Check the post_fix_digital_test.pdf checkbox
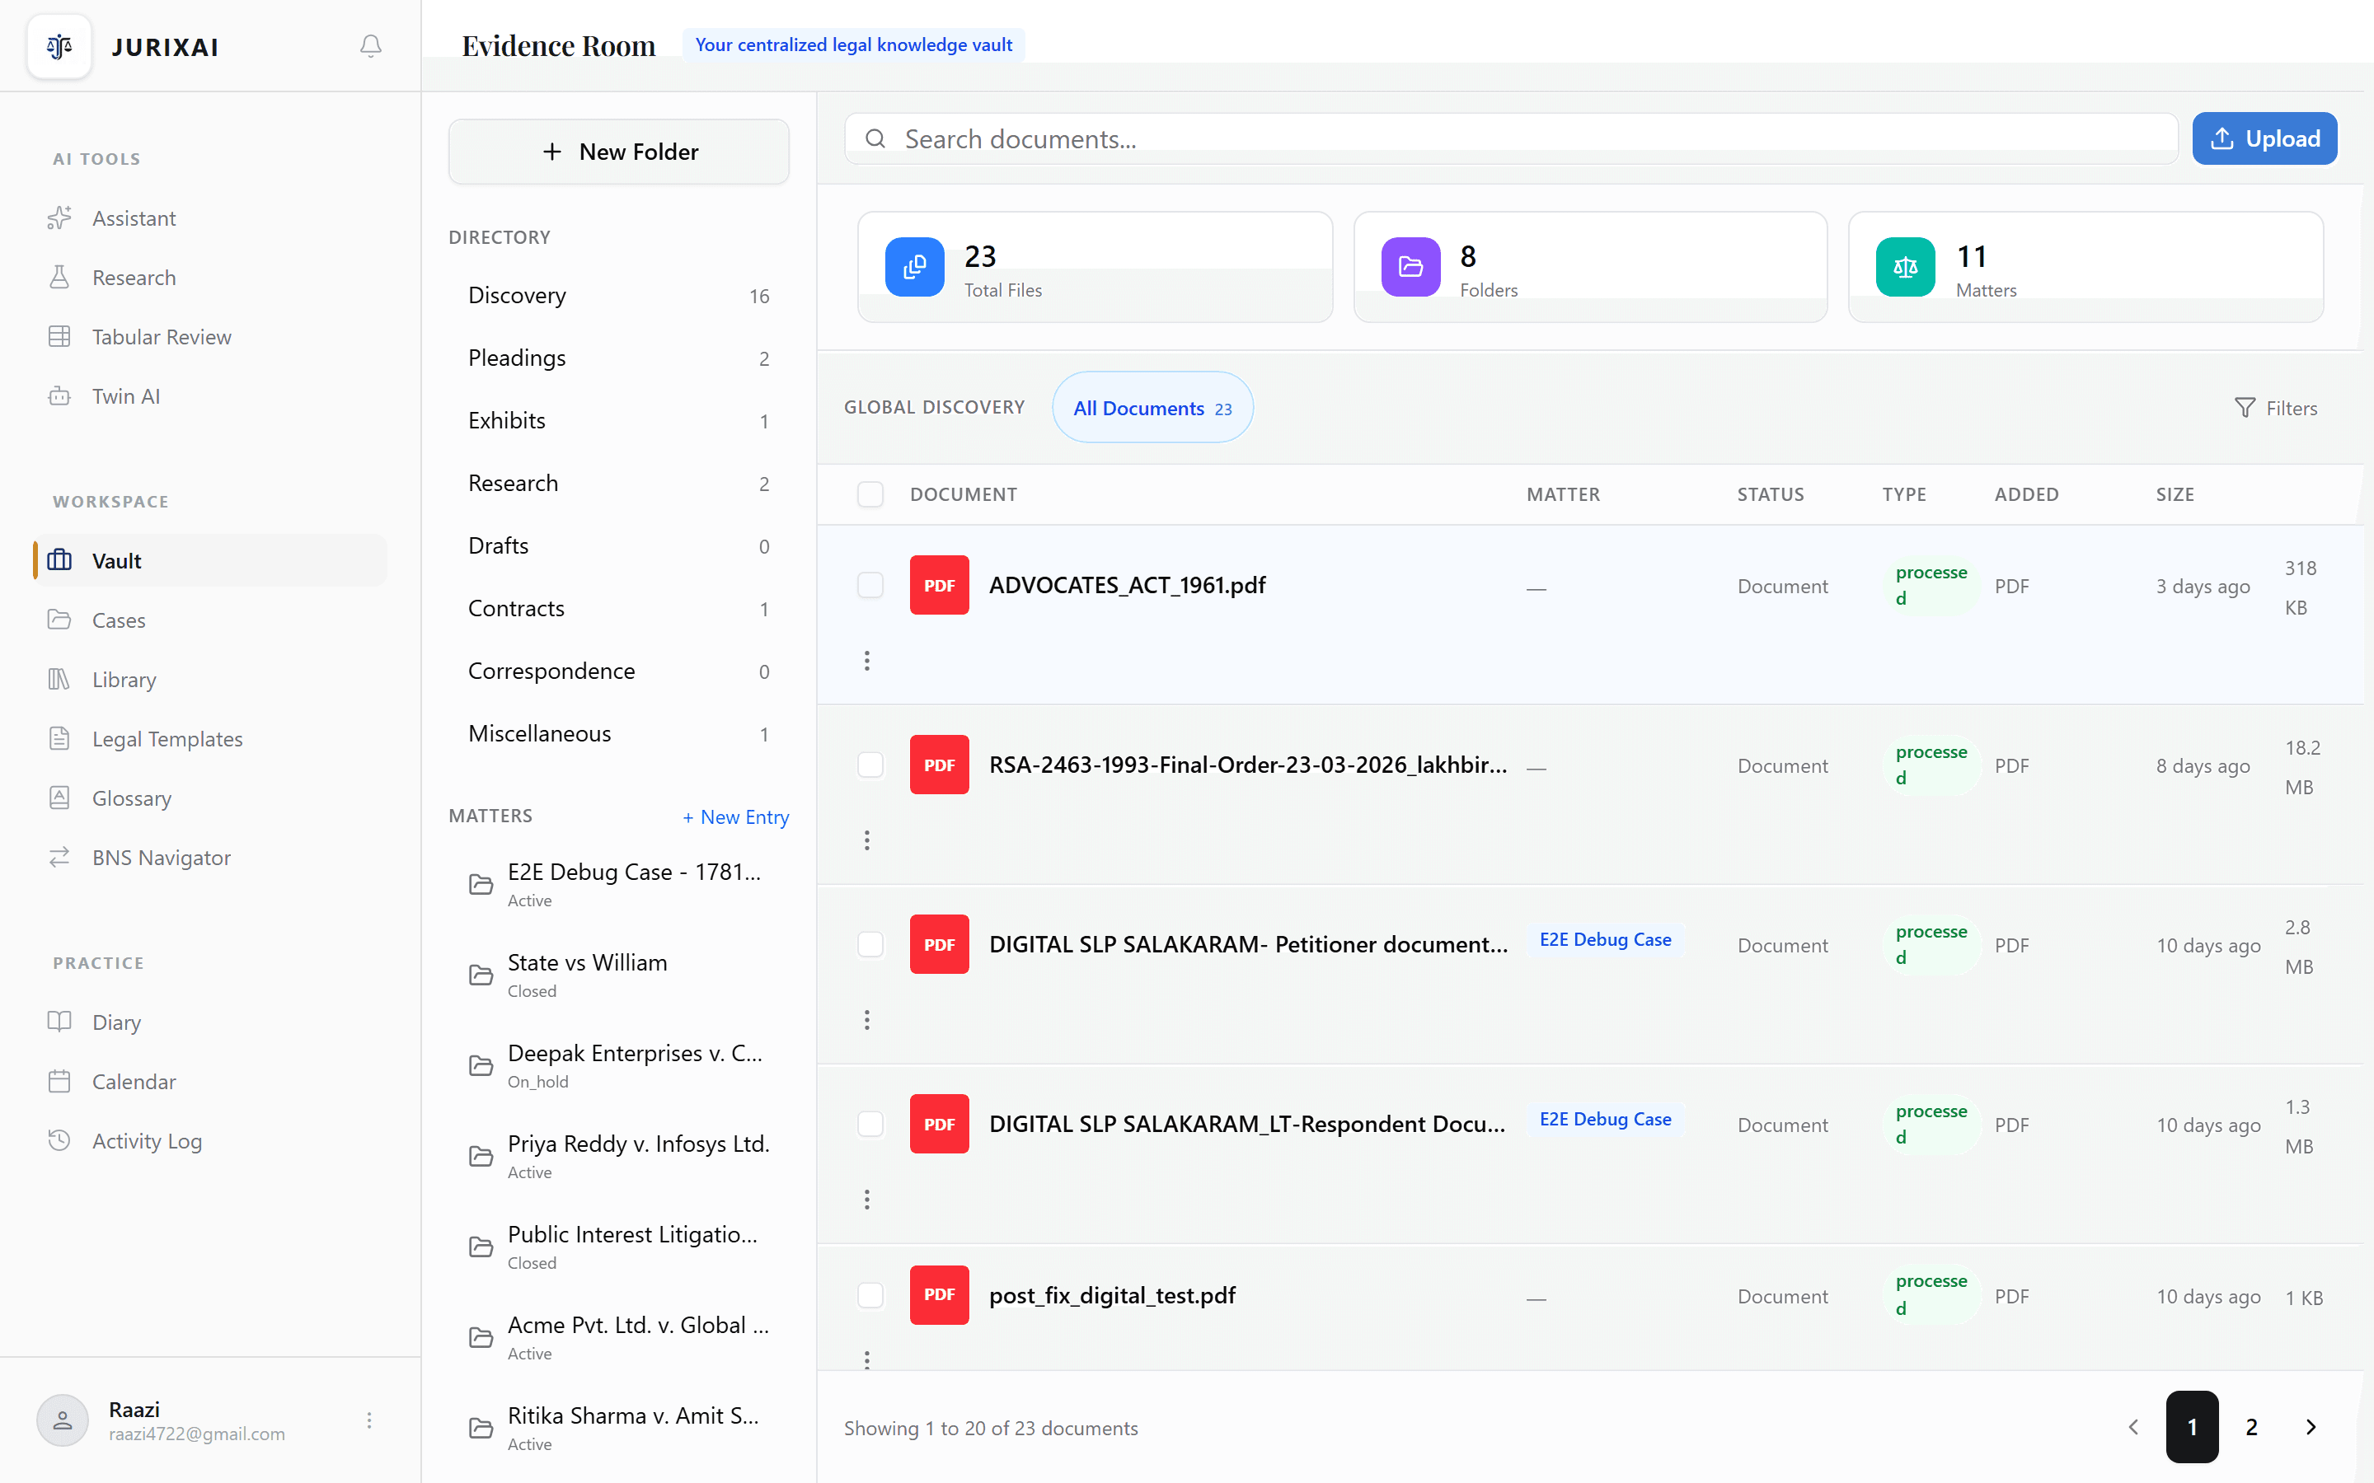 [x=870, y=1296]
